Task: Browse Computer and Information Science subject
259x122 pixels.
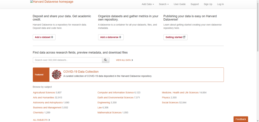Action: point(116,93)
